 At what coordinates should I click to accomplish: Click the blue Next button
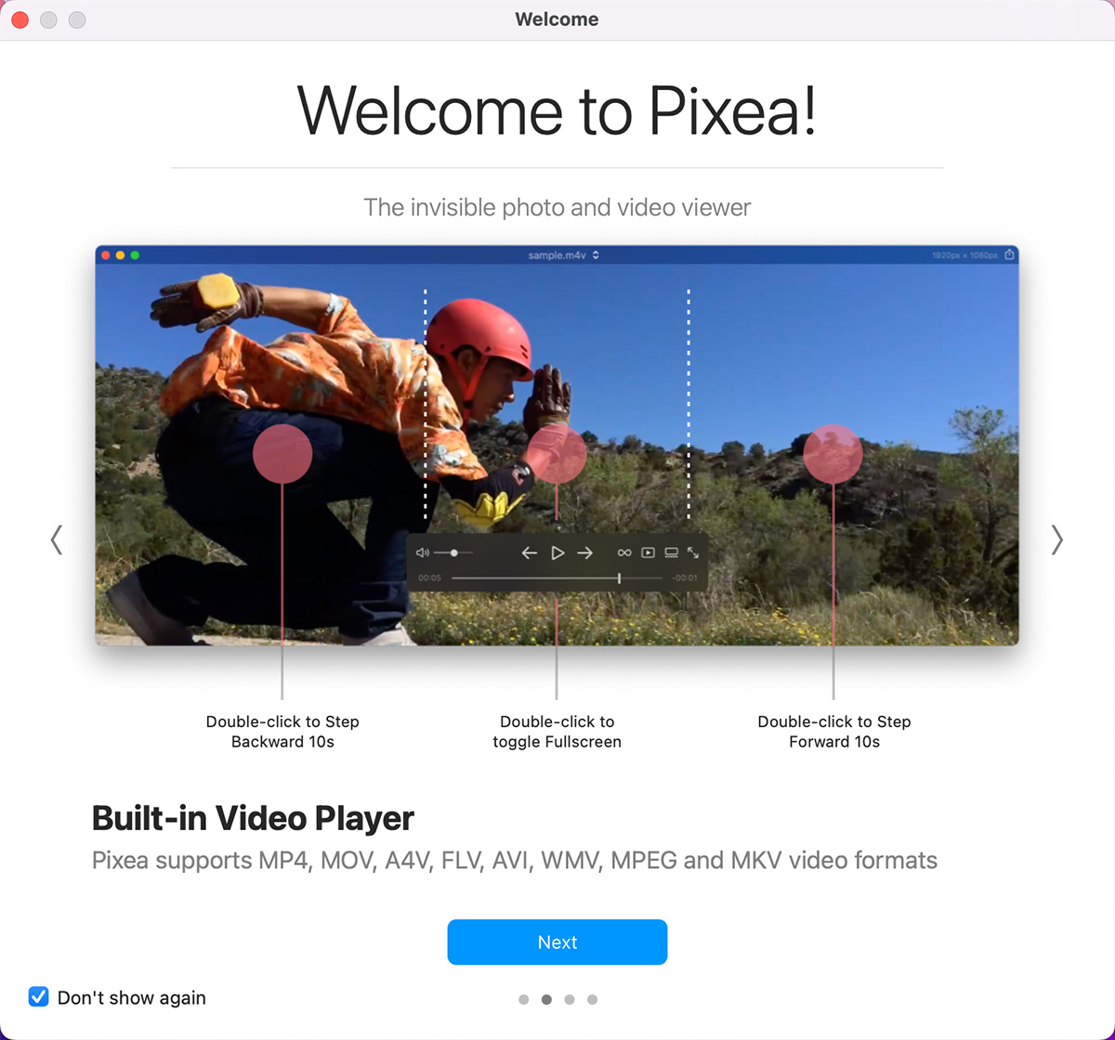[557, 942]
